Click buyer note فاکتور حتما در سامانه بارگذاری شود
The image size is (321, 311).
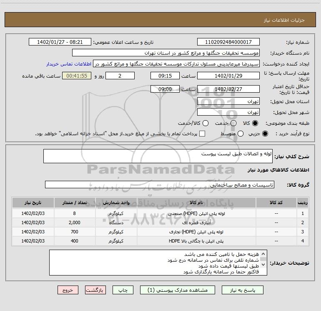point(221,272)
